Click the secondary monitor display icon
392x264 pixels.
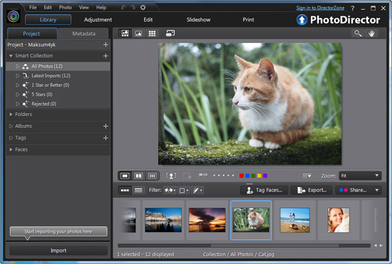click(x=170, y=33)
